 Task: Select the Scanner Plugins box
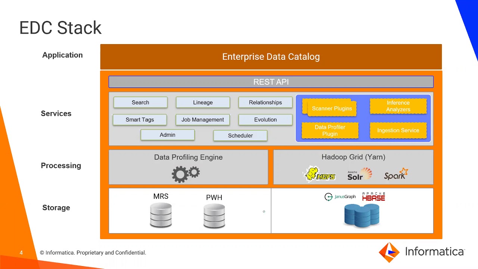tap(332, 108)
